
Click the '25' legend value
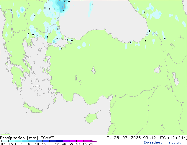(x=57, y=144)
